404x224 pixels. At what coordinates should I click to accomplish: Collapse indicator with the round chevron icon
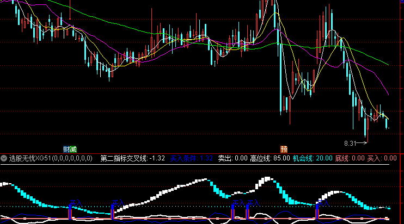pos(4,158)
